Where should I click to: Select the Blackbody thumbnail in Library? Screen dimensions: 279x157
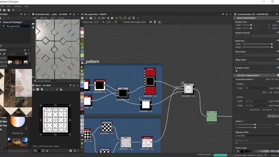17,122
